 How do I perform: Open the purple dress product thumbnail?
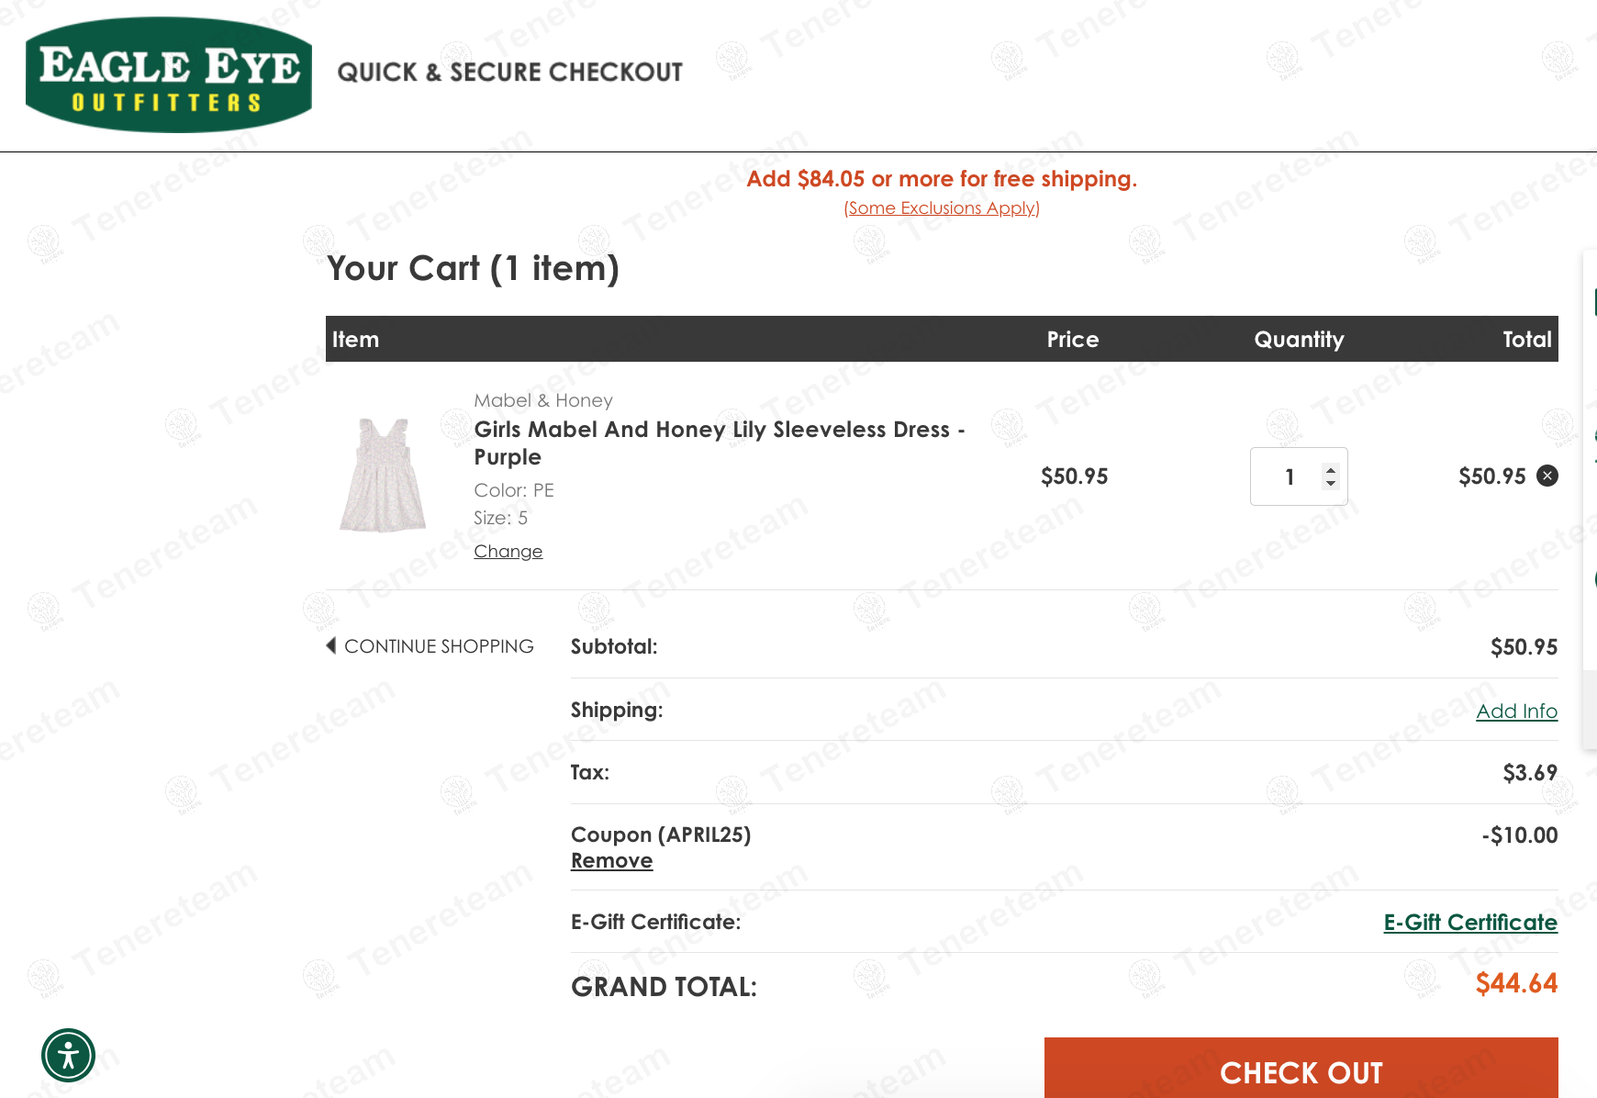[383, 475]
